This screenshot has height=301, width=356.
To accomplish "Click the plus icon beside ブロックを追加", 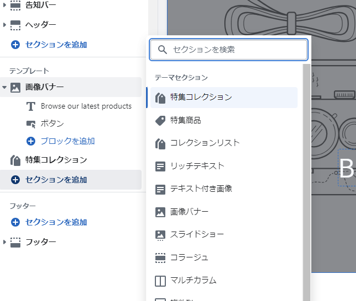I will pos(31,141).
